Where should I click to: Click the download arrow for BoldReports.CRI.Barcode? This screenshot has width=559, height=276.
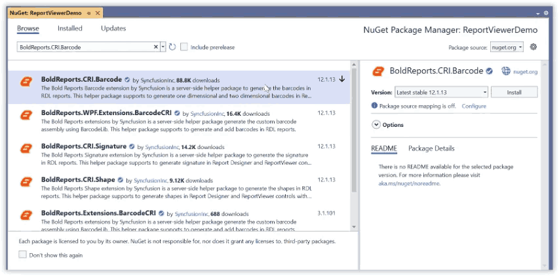pos(342,79)
